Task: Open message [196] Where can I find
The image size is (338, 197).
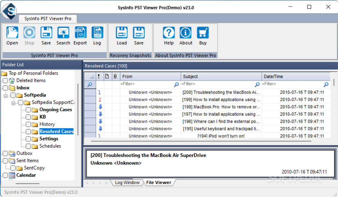Action: (x=221, y=121)
